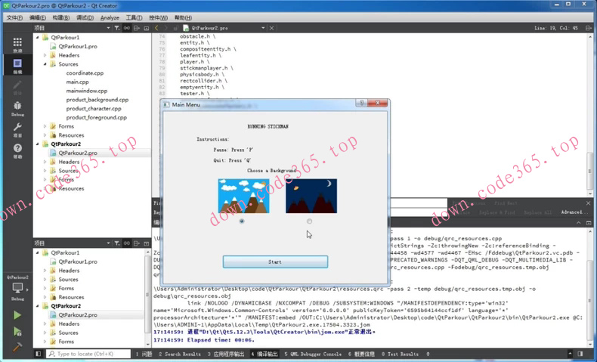This screenshot has width=597, height=362.
Task: Open Projects mode wrench icon
Action: click(17, 128)
